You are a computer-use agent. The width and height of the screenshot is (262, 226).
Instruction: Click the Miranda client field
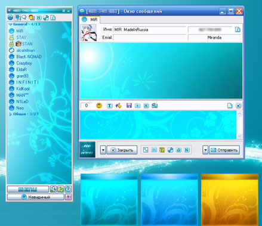(x=214, y=38)
